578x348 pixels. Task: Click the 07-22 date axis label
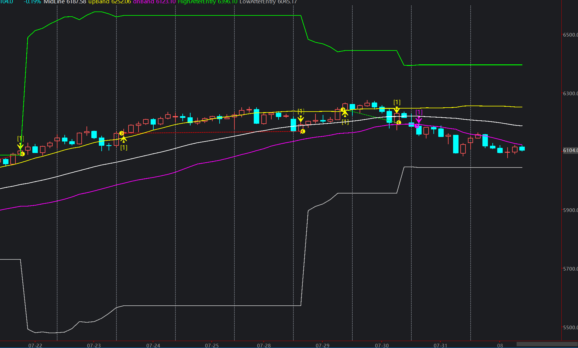(35, 345)
